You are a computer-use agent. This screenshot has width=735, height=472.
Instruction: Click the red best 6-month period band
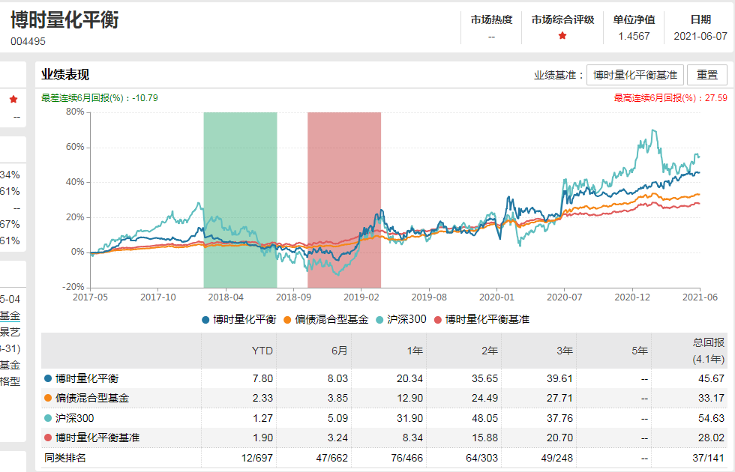[344, 199]
